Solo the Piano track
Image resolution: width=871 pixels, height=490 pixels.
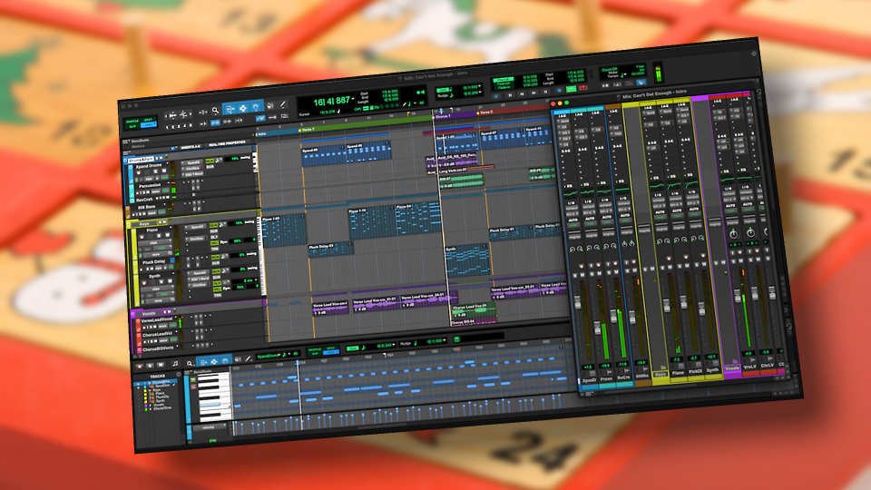[x=159, y=236]
